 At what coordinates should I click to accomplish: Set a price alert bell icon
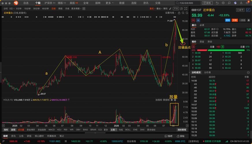click(249, 20)
